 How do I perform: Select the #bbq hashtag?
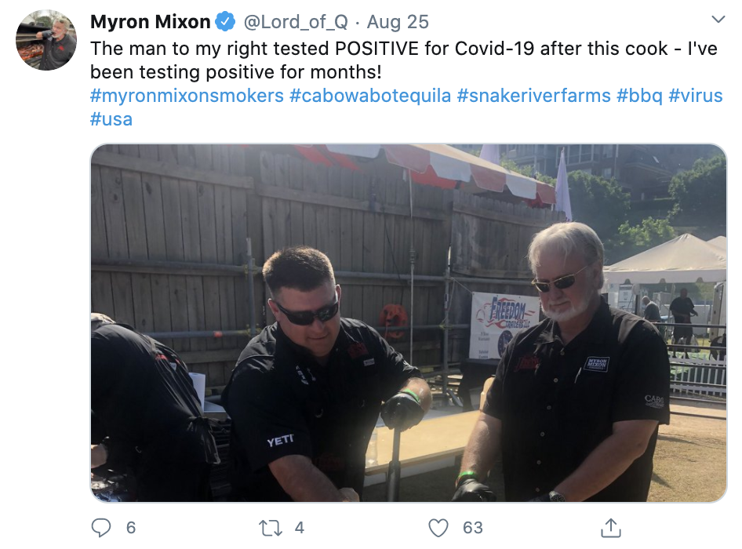(639, 96)
